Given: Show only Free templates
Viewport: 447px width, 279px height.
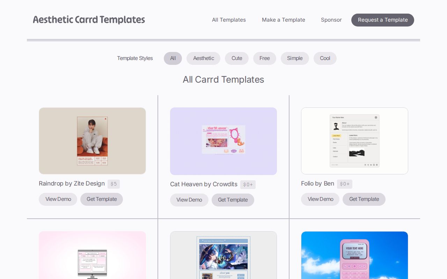Looking at the screenshot, I should coord(264,58).
